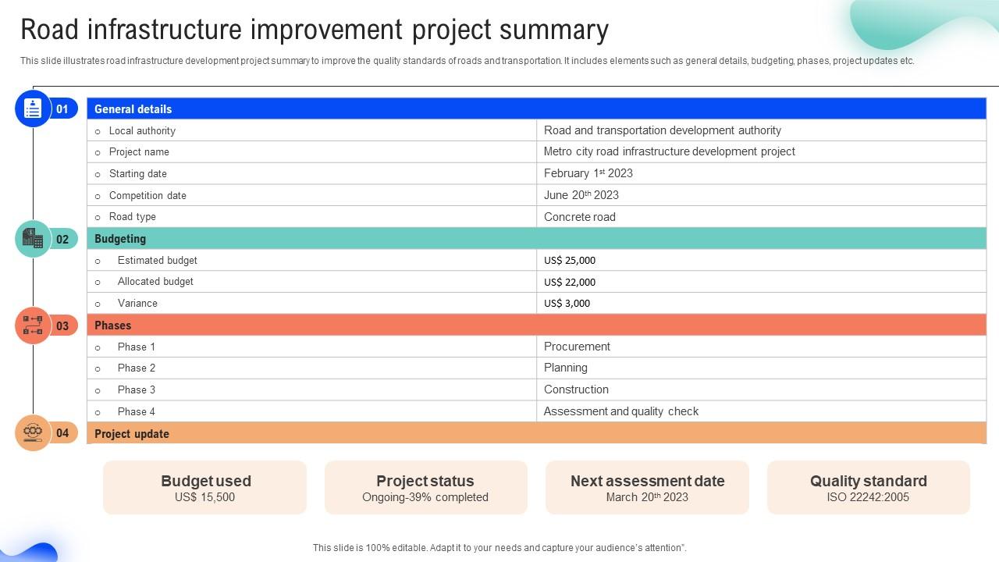This screenshot has height=562, width=999.
Task: Click the Project update orange header
Action: [x=536, y=433]
